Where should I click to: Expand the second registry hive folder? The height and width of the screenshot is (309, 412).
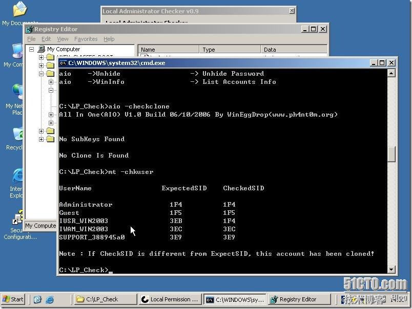(x=42, y=65)
